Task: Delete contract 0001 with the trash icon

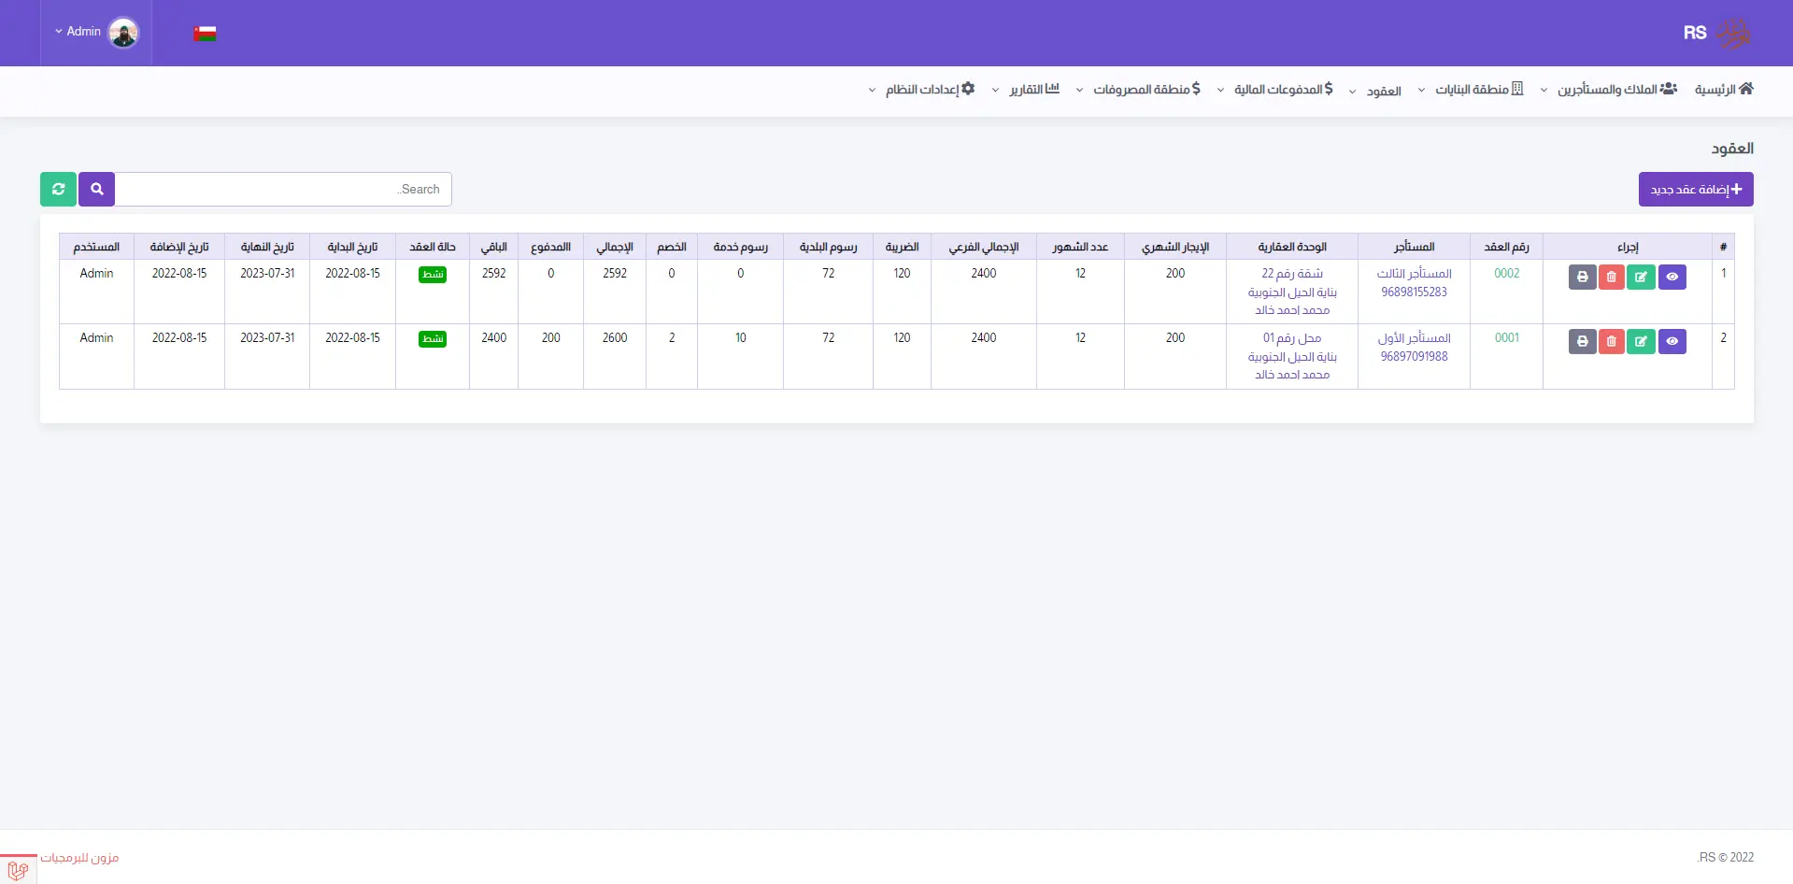Action: coord(1611,342)
